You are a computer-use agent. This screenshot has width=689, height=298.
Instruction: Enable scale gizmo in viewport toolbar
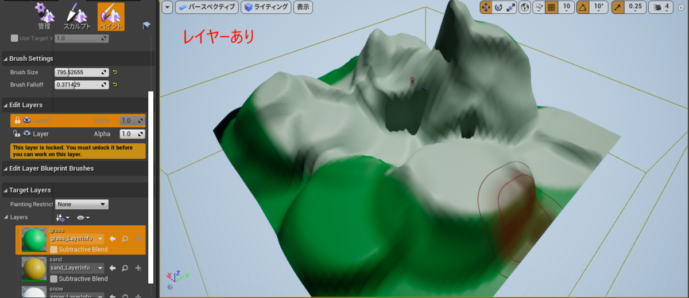510,7
